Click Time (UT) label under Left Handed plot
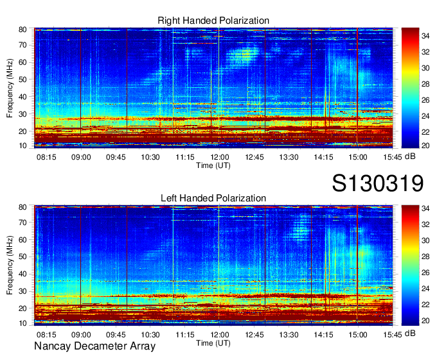This screenshot has width=437, height=354. tap(213, 343)
